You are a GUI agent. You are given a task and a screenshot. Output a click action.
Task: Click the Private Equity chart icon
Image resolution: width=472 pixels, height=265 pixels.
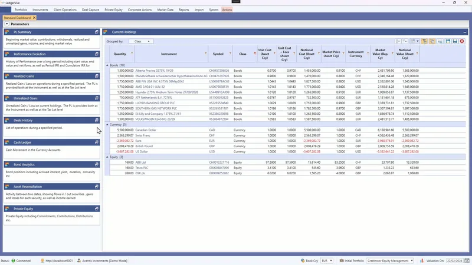click(7, 208)
